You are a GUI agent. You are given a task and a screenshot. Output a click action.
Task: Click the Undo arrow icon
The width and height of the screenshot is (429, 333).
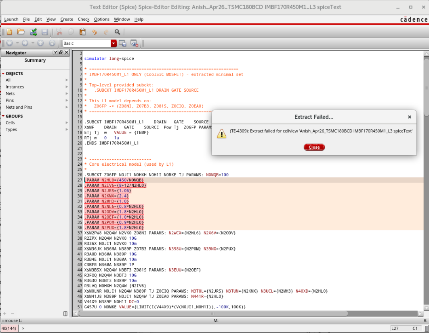click(94, 32)
